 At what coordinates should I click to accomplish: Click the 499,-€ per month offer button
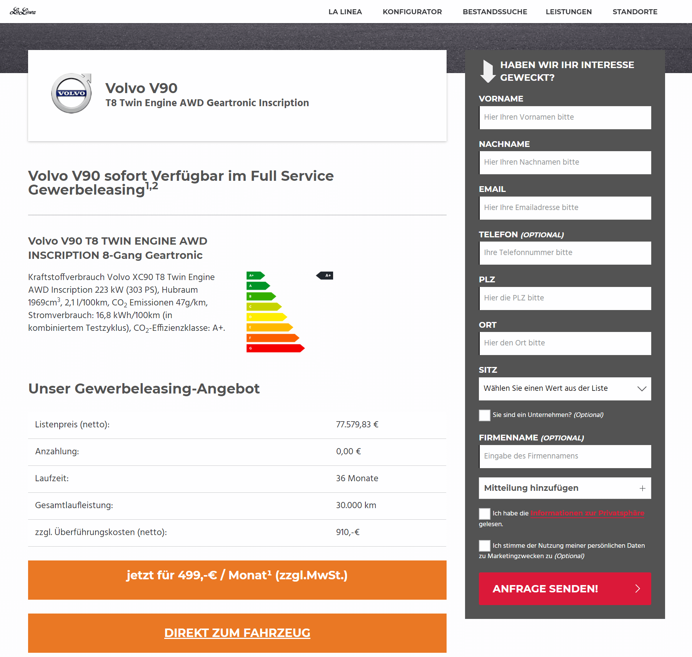(x=237, y=580)
